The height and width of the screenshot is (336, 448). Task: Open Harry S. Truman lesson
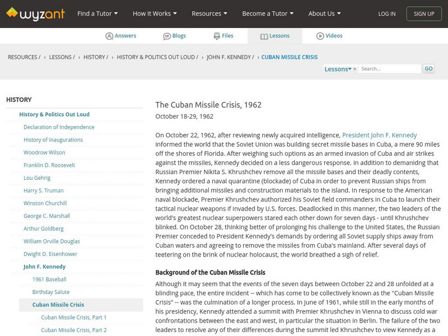pyautogui.click(x=44, y=190)
